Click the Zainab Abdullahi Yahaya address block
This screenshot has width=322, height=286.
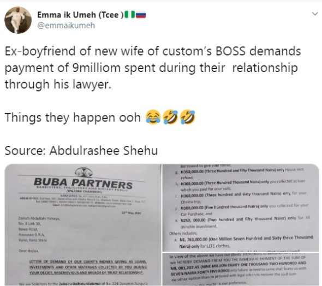coord(39,229)
